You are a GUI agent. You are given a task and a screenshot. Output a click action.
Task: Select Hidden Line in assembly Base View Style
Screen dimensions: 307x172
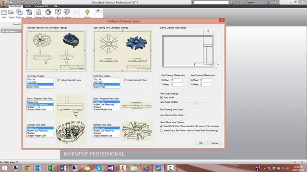[40, 102]
